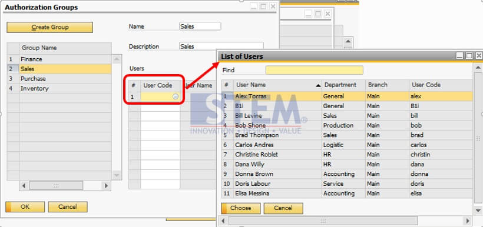Select user Donna Brown
Viewport: 483px width, 227px height.
[277, 174]
